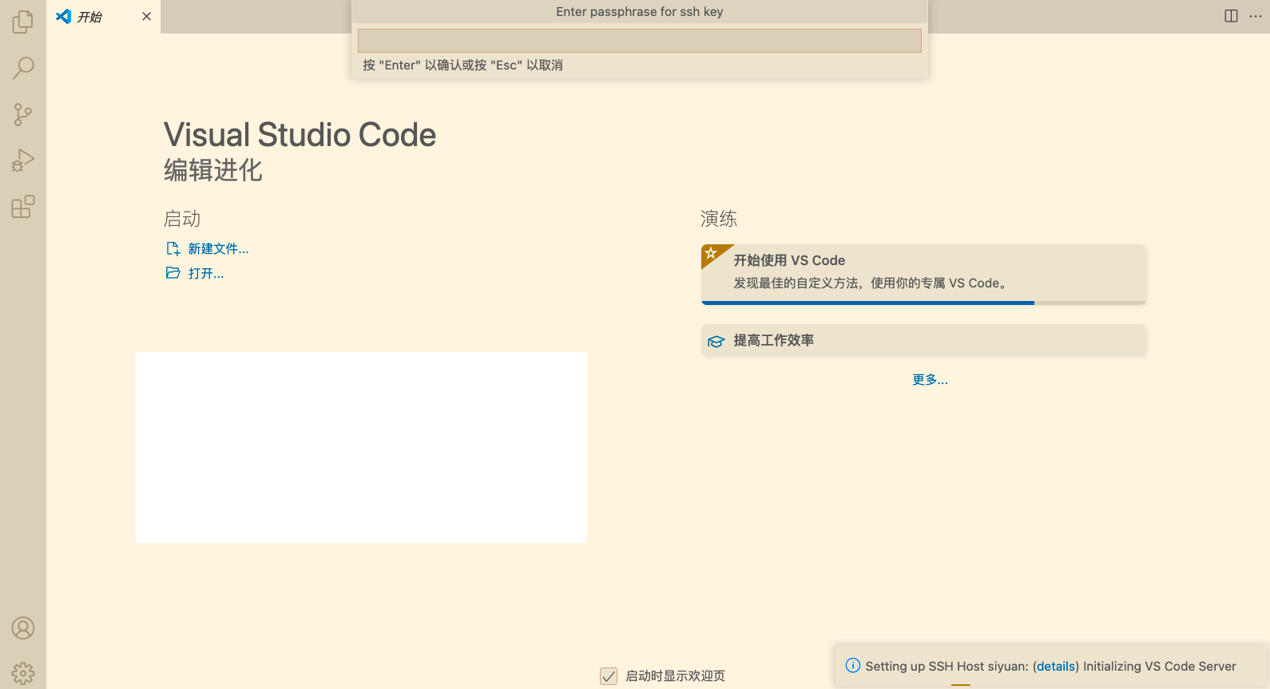Toggle the 启动时显示欢迎页 checkbox
This screenshot has height=689, width=1270.
tap(609, 676)
